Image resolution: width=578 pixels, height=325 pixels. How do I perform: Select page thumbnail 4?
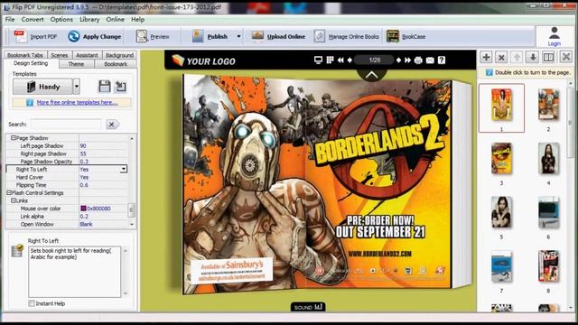pyautogui.click(x=548, y=159)
